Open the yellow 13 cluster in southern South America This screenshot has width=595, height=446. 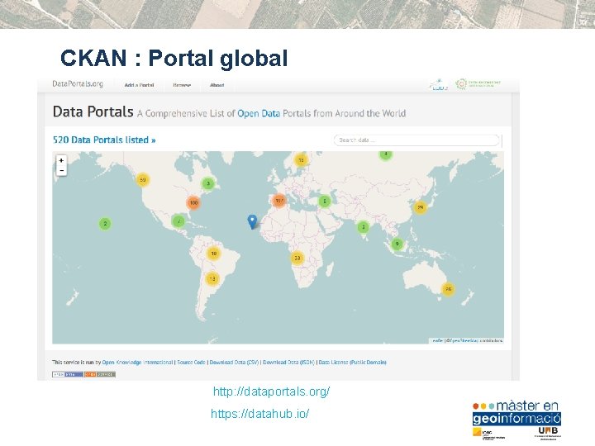212,279
